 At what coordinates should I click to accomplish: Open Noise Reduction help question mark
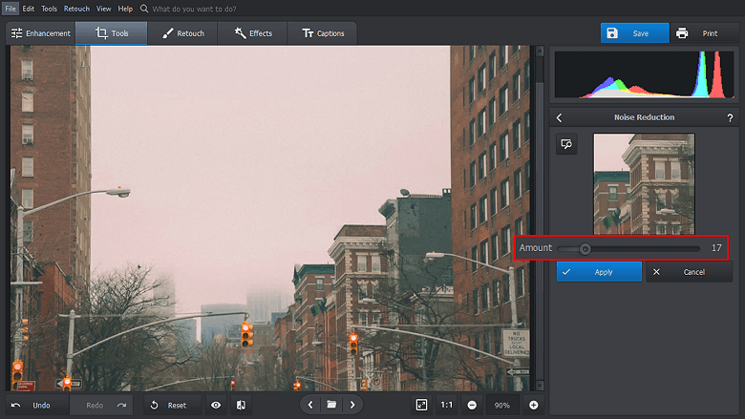tap(730, 117)
